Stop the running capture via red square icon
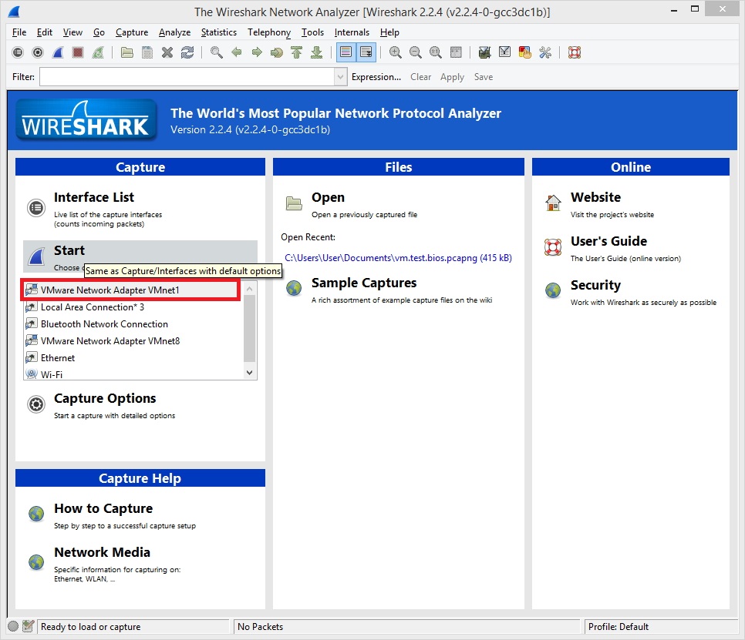The width and height of the screenshot is (745, 640). (78, 52)
